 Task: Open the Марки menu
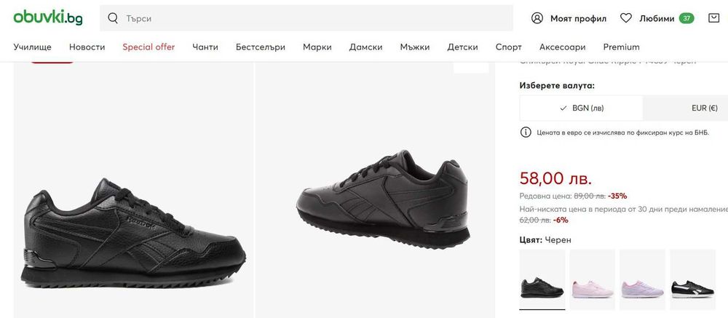coord(317,47)
